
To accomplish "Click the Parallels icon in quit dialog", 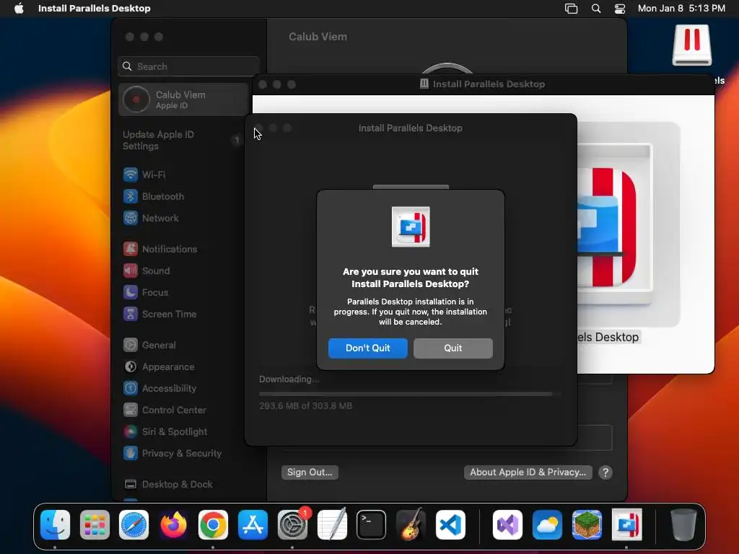I will click(411, 227).
